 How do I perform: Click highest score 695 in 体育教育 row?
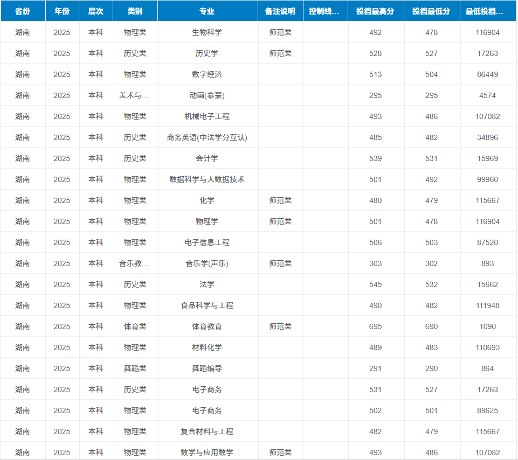point(376,326)
